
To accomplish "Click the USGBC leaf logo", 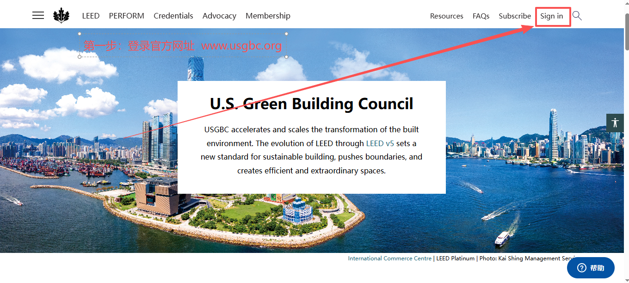I will coord(61,14).
